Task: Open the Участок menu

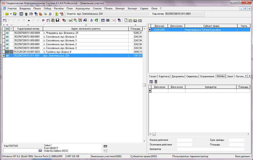Action: pos(12,9)
